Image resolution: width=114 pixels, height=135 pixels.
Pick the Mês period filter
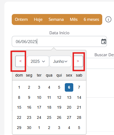(x=74, y=19)
